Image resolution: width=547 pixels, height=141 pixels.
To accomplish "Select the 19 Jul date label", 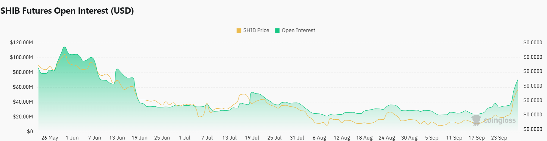I will click(252, 138).
